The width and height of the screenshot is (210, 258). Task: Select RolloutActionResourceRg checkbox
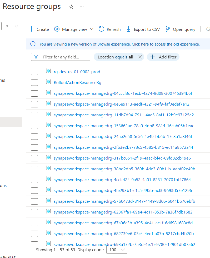click(34, 82)
